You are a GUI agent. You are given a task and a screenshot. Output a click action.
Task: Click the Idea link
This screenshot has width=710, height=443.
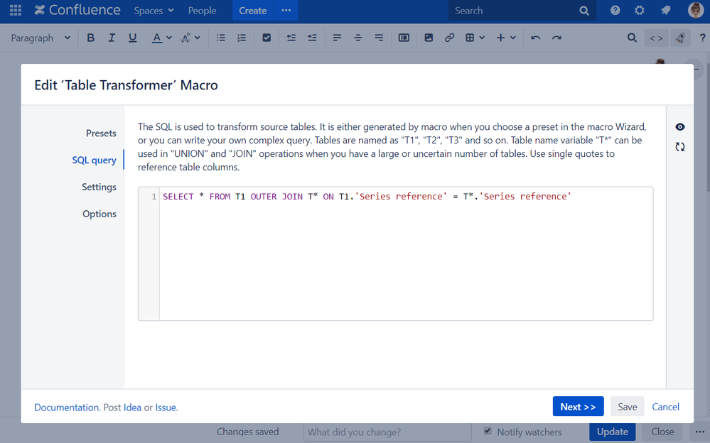[x=132, y=408]
